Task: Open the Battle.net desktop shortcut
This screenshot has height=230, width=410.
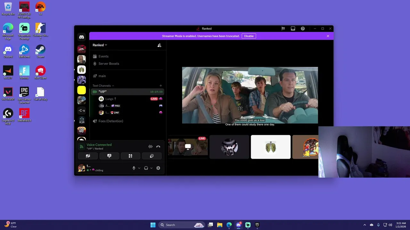Action: point(24,52)
